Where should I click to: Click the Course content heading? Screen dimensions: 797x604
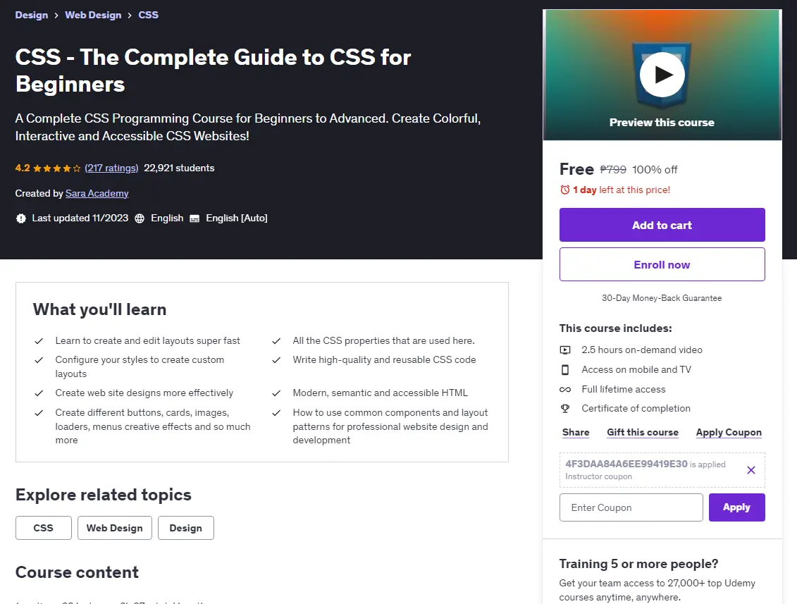click(x=77, y=572)
